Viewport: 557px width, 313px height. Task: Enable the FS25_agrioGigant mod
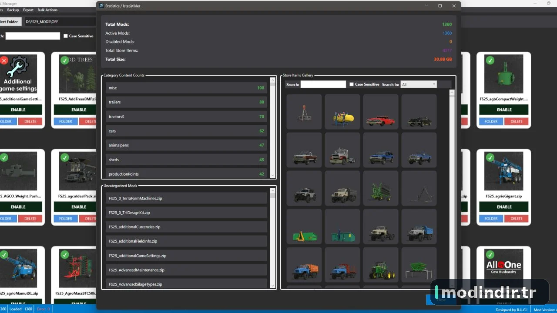(x=504, y=207)
